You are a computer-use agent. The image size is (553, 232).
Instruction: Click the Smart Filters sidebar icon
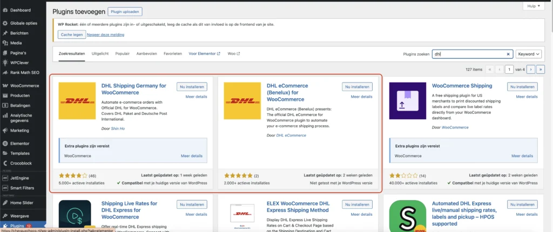5,188
